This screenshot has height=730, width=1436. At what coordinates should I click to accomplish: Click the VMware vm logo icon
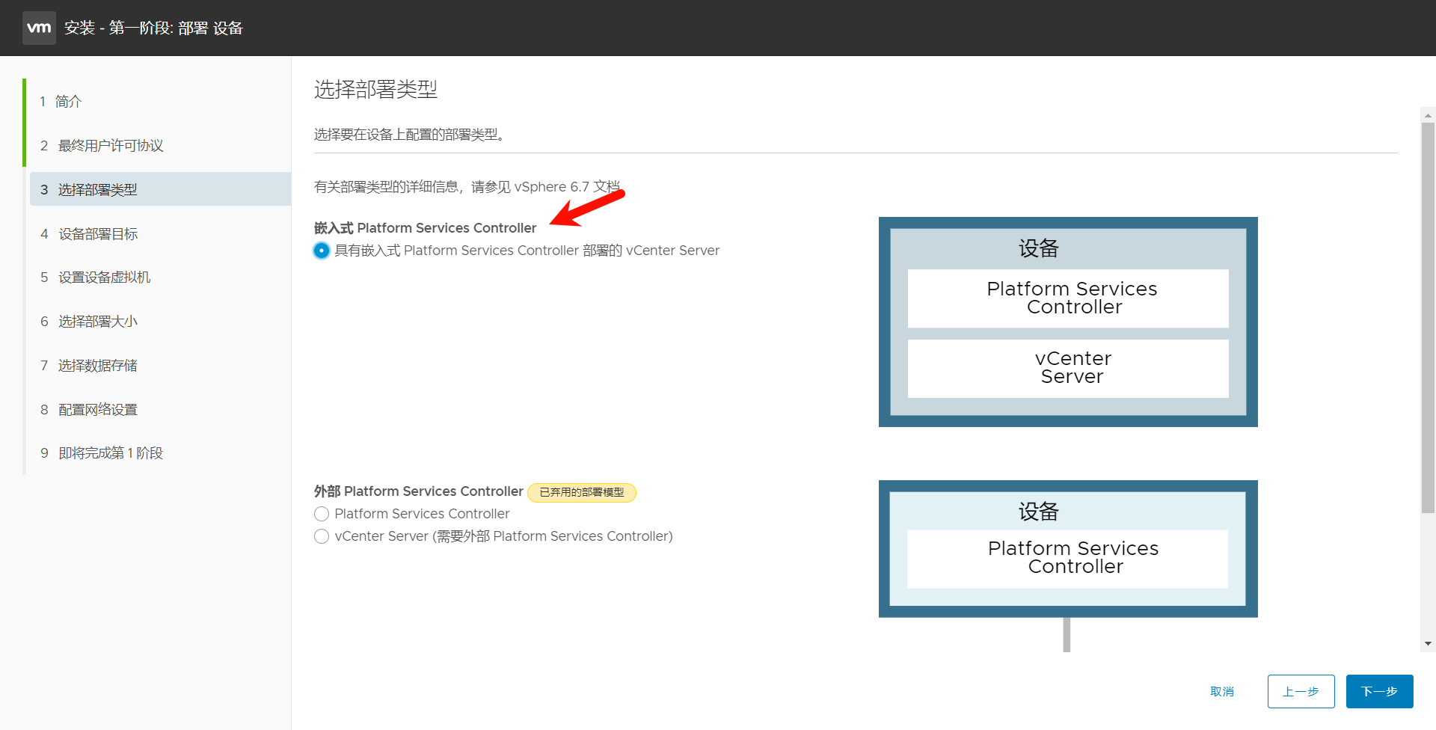[39, 28]
